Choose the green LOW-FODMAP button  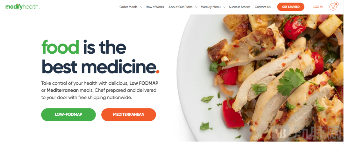[x=68, y=114]
